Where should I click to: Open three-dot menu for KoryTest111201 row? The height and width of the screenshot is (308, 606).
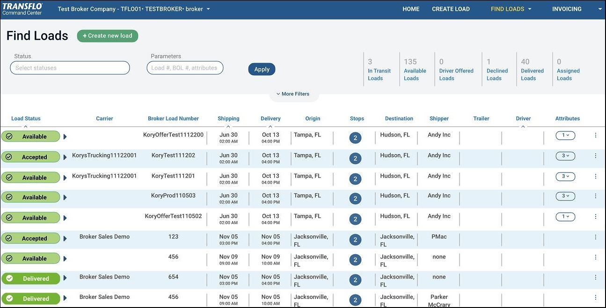(x=595, y=177)
